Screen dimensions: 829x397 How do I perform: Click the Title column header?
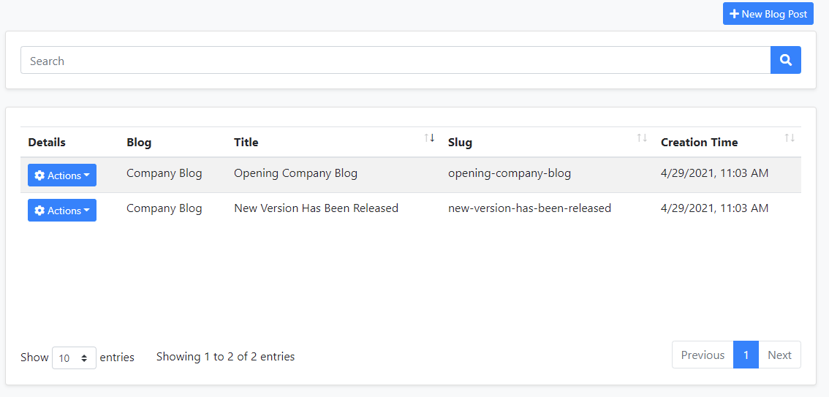pyautogui.click(x=246, y=143)
